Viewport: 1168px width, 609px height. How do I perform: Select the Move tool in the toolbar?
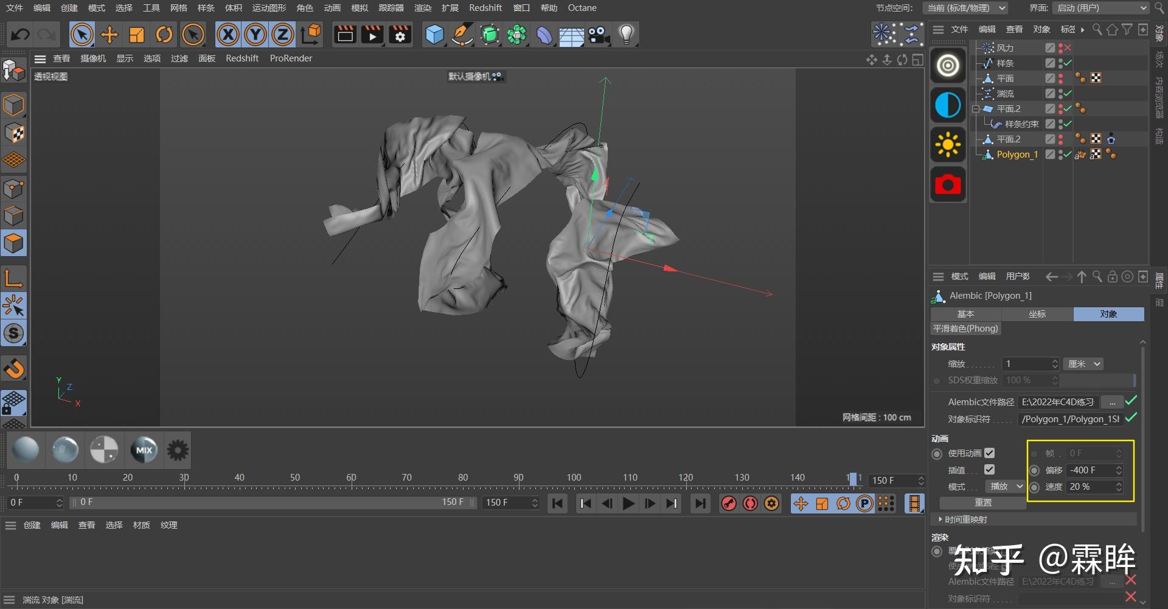tap(109, 35)
